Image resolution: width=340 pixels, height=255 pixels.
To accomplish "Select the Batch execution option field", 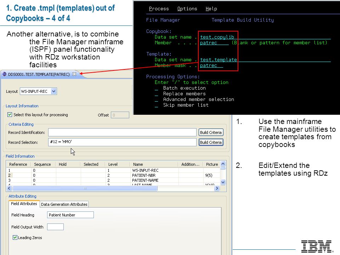I will [x=156, y=88].
